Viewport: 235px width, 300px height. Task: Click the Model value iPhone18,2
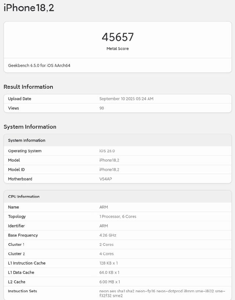tap(109, 160)
